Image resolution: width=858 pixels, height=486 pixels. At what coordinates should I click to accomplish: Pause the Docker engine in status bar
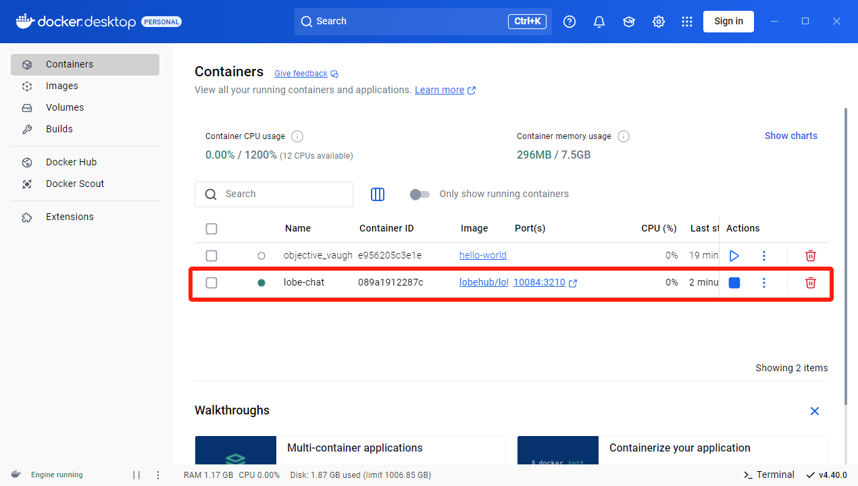(136, 475)
